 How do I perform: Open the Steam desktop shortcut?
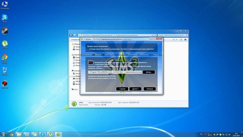coord(5,31)
